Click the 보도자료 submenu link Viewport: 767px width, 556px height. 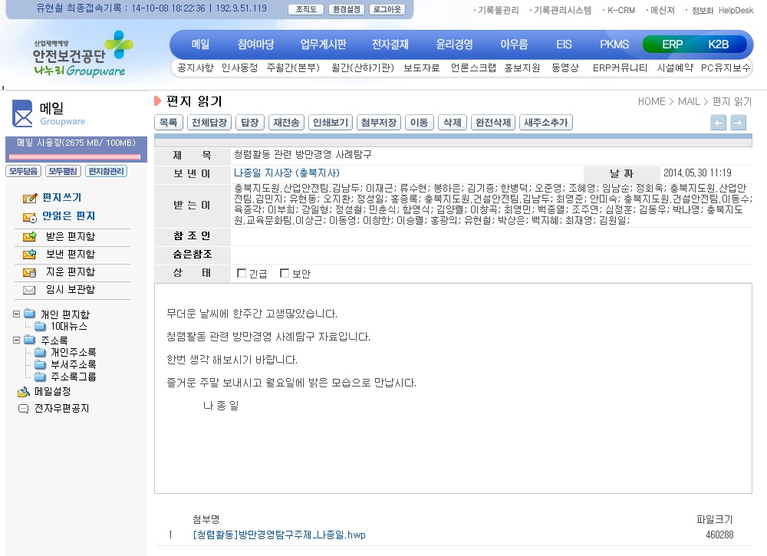[422, 68]
